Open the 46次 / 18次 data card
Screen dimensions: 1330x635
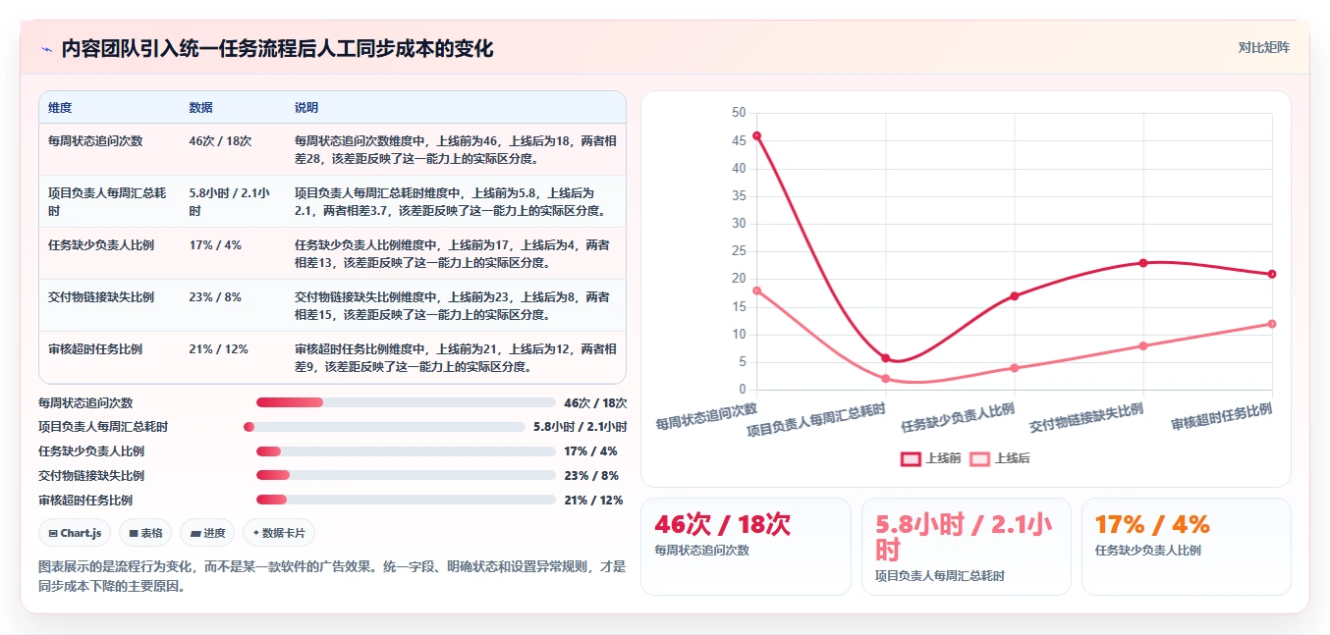click(746, 547)
